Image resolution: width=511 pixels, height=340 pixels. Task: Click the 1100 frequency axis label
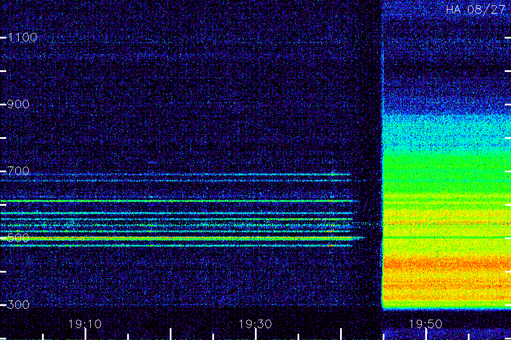click(23, 37)
